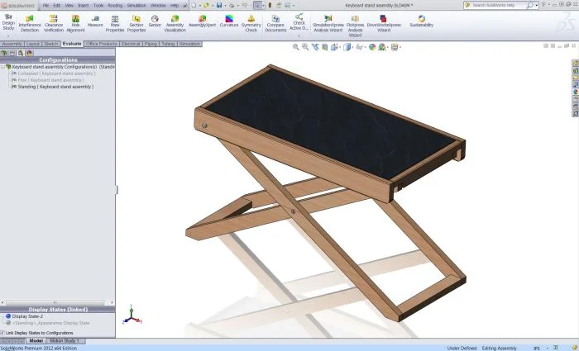579x351 pixels.
Task: Open Mass Properties
Action: [115, 22]
